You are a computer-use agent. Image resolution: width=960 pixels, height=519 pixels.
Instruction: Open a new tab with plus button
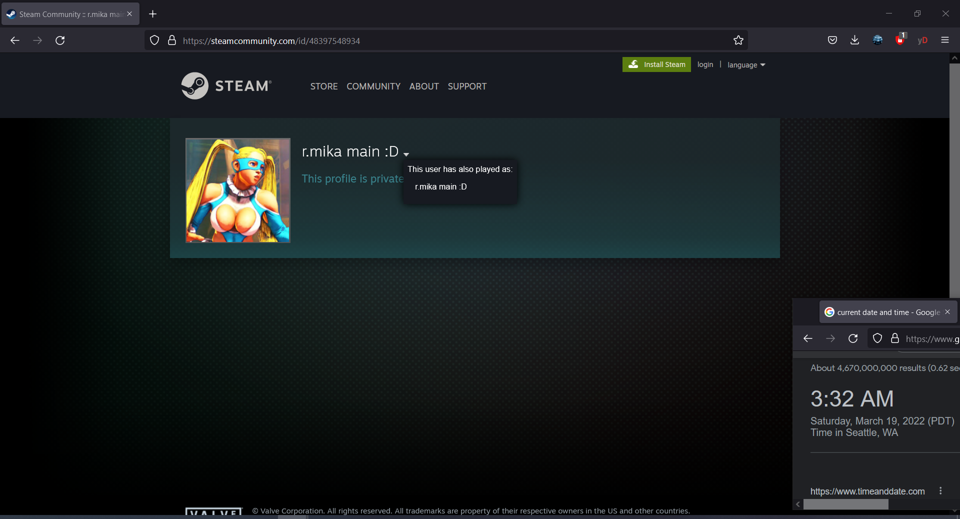(x=153, y=14)
